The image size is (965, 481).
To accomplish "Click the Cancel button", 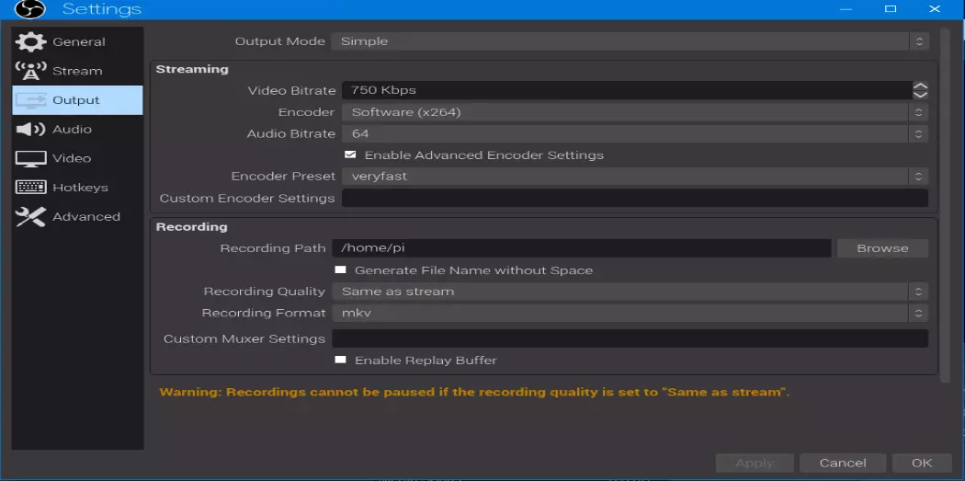I will [843, 464].
